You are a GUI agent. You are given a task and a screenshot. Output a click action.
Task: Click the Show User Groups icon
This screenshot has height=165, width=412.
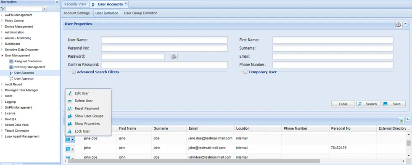coord(70,116)
